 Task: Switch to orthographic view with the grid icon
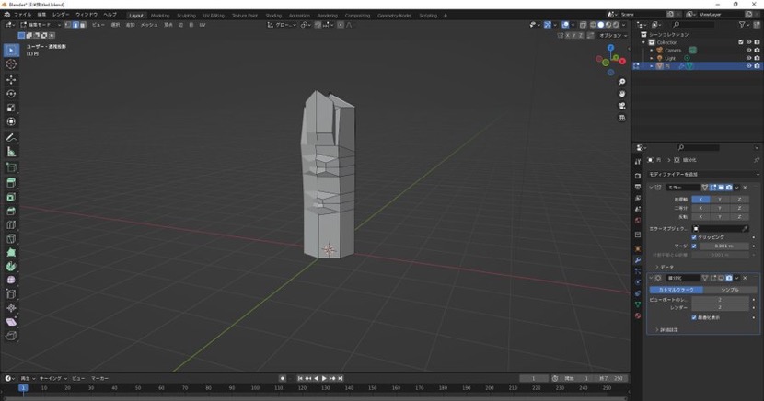(x=622, y=118)
